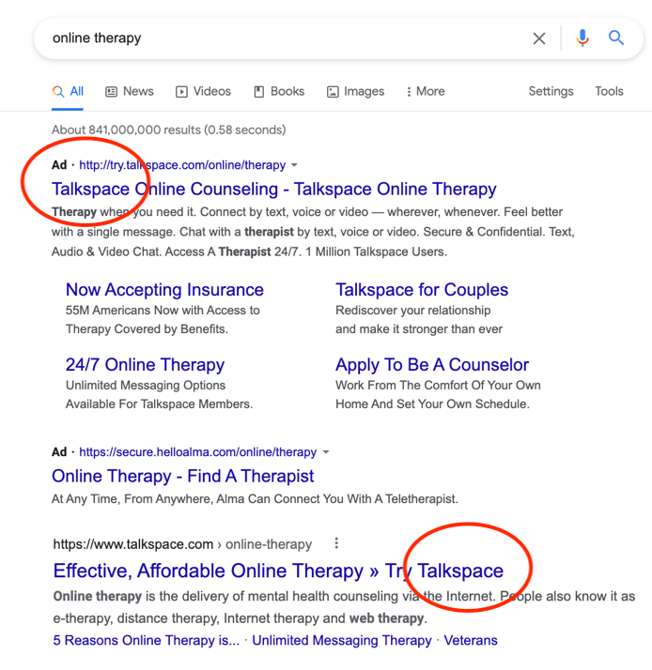Viewport: 652px width, 670px height.
Task: Click the Work From The Comfort text
Action: pos(438,386)
